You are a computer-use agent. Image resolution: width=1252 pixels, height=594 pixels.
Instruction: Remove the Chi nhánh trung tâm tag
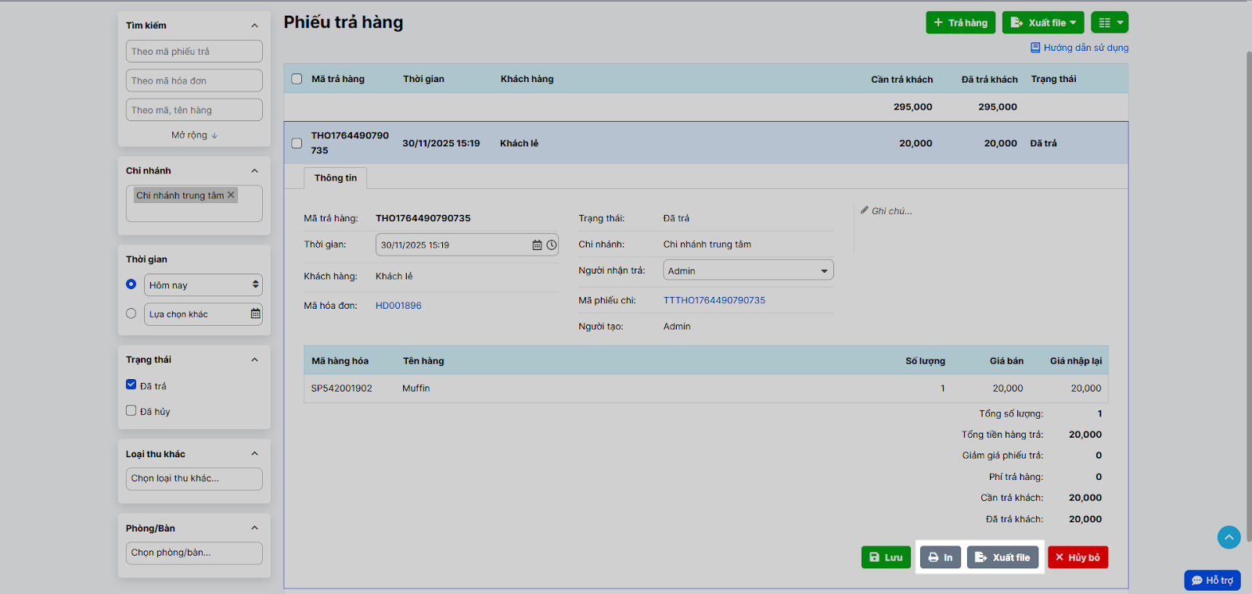coord(231,195)
